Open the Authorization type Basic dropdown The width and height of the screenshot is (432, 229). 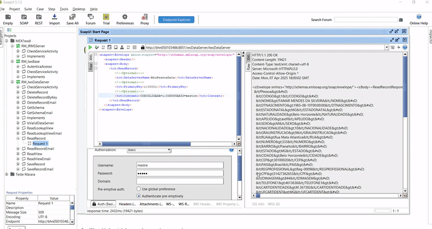pyautogui.click(x=149, y=150)
